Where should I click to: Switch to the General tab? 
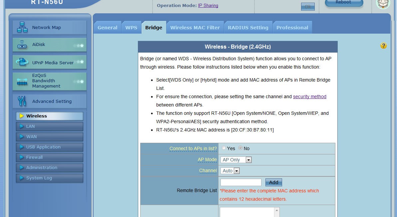pyautogui.click(x=107, y=28)
